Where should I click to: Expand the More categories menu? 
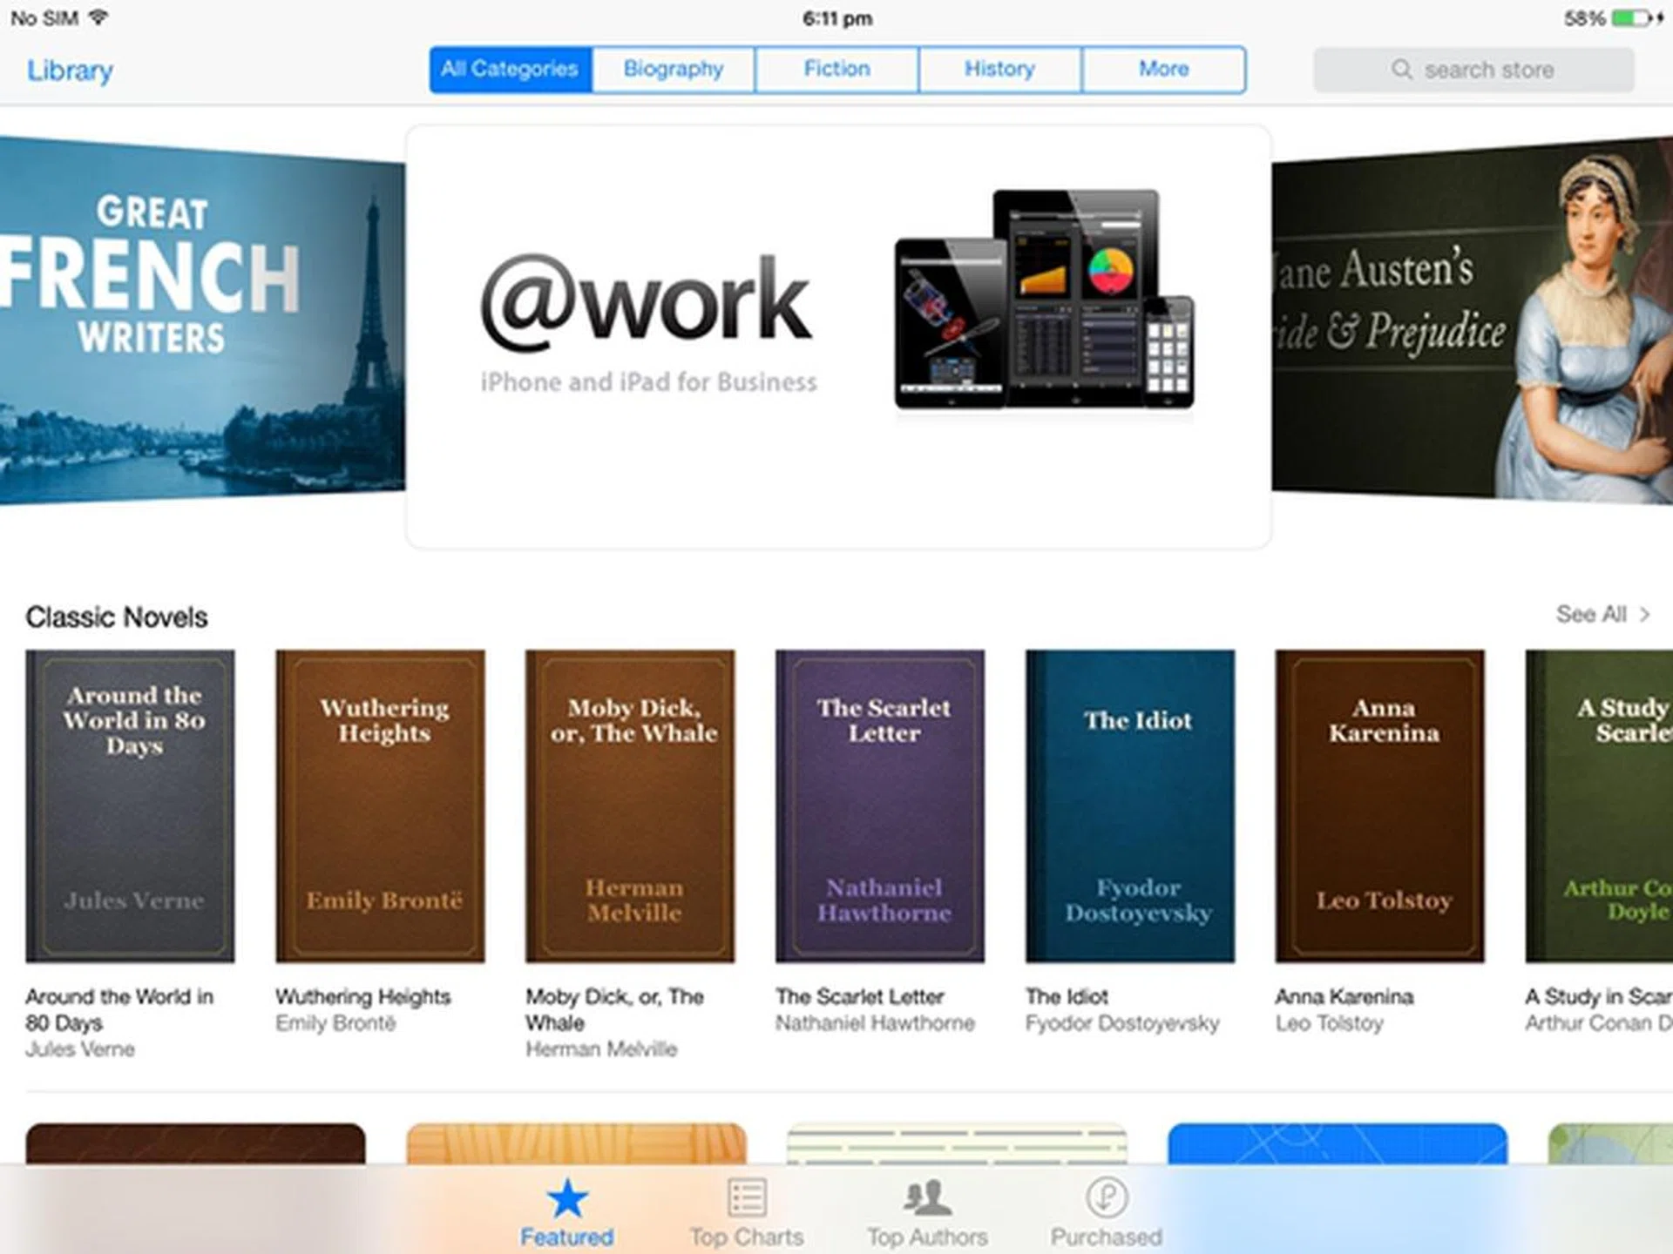pos(1163,69)
